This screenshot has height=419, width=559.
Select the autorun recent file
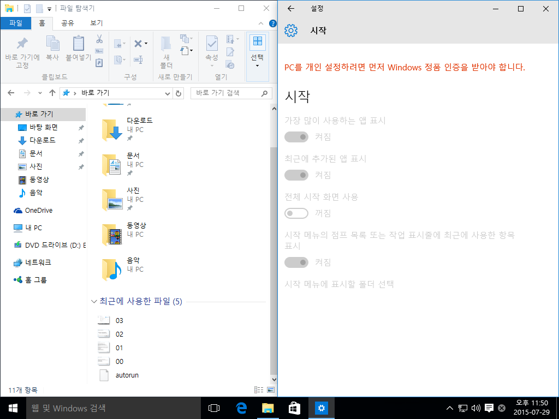[x=118, y=375]
